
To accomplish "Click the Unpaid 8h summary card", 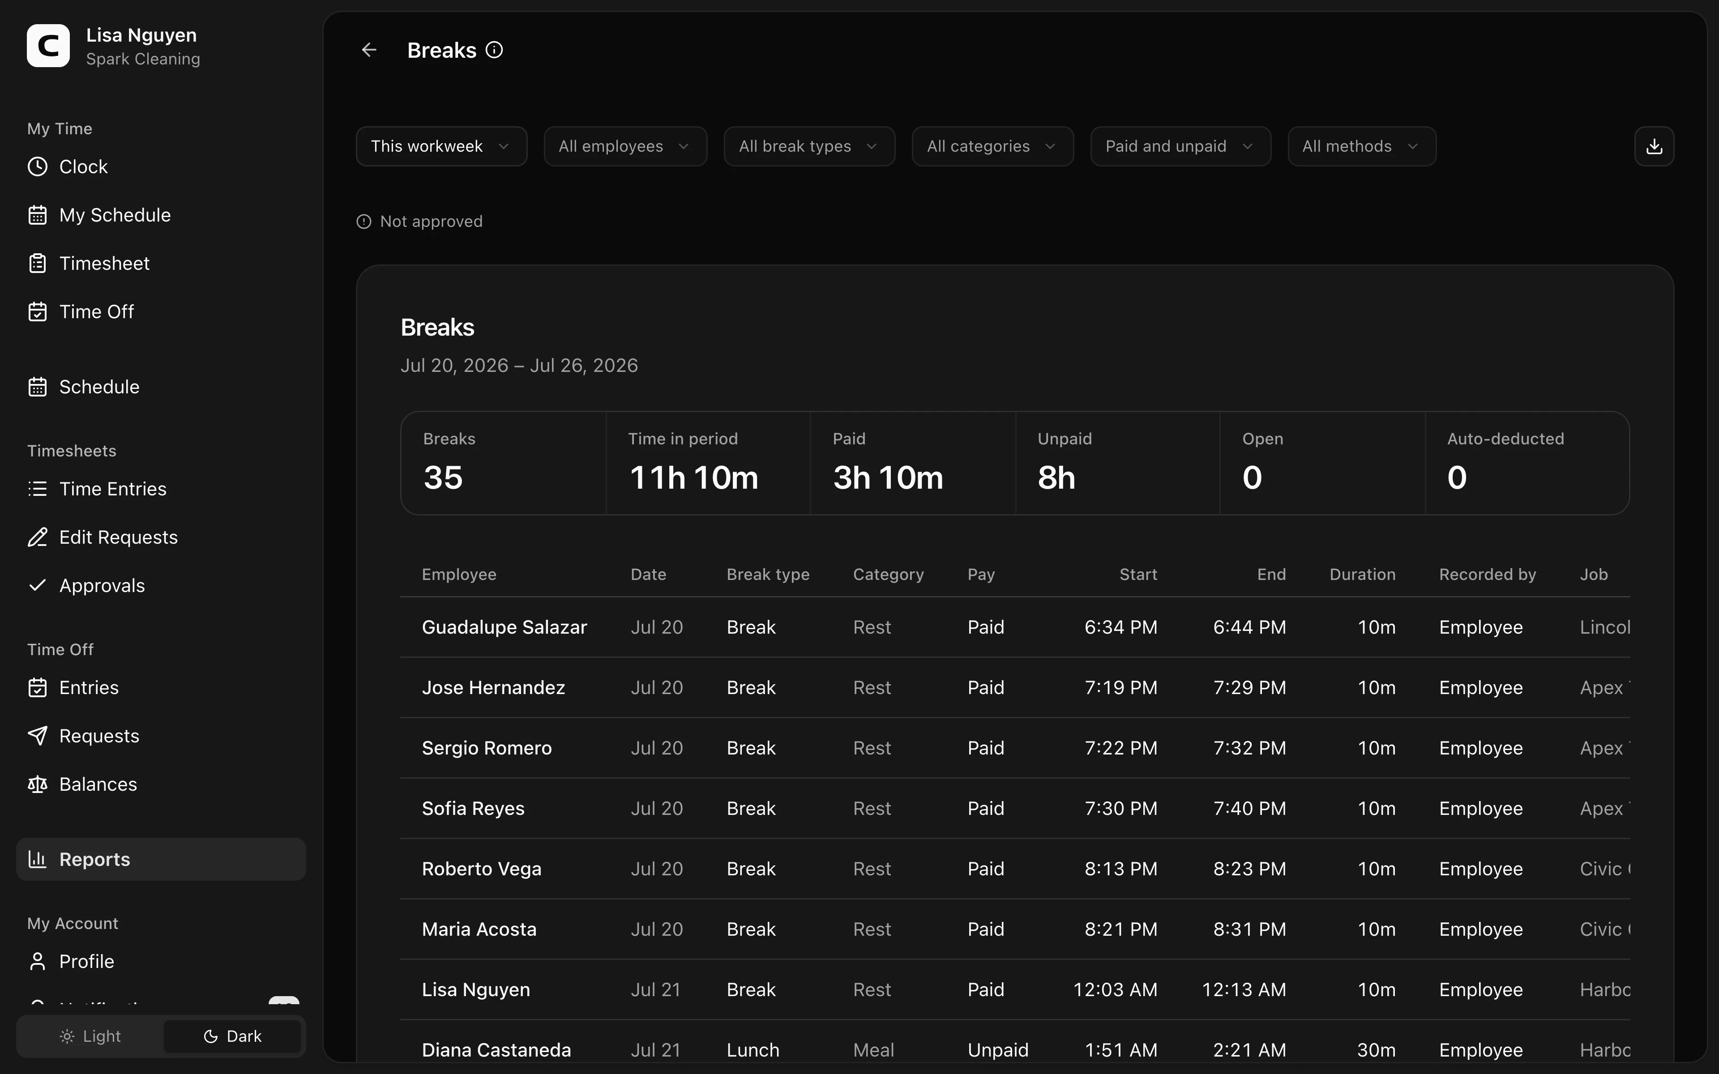I will pyautogui.click(x=1118, y=463).
